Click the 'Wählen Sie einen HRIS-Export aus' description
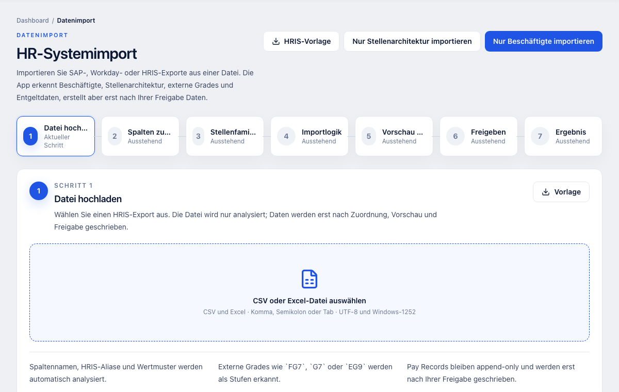Image resolution: width=619 pixels, height=392 pixels. pos(246,221)
